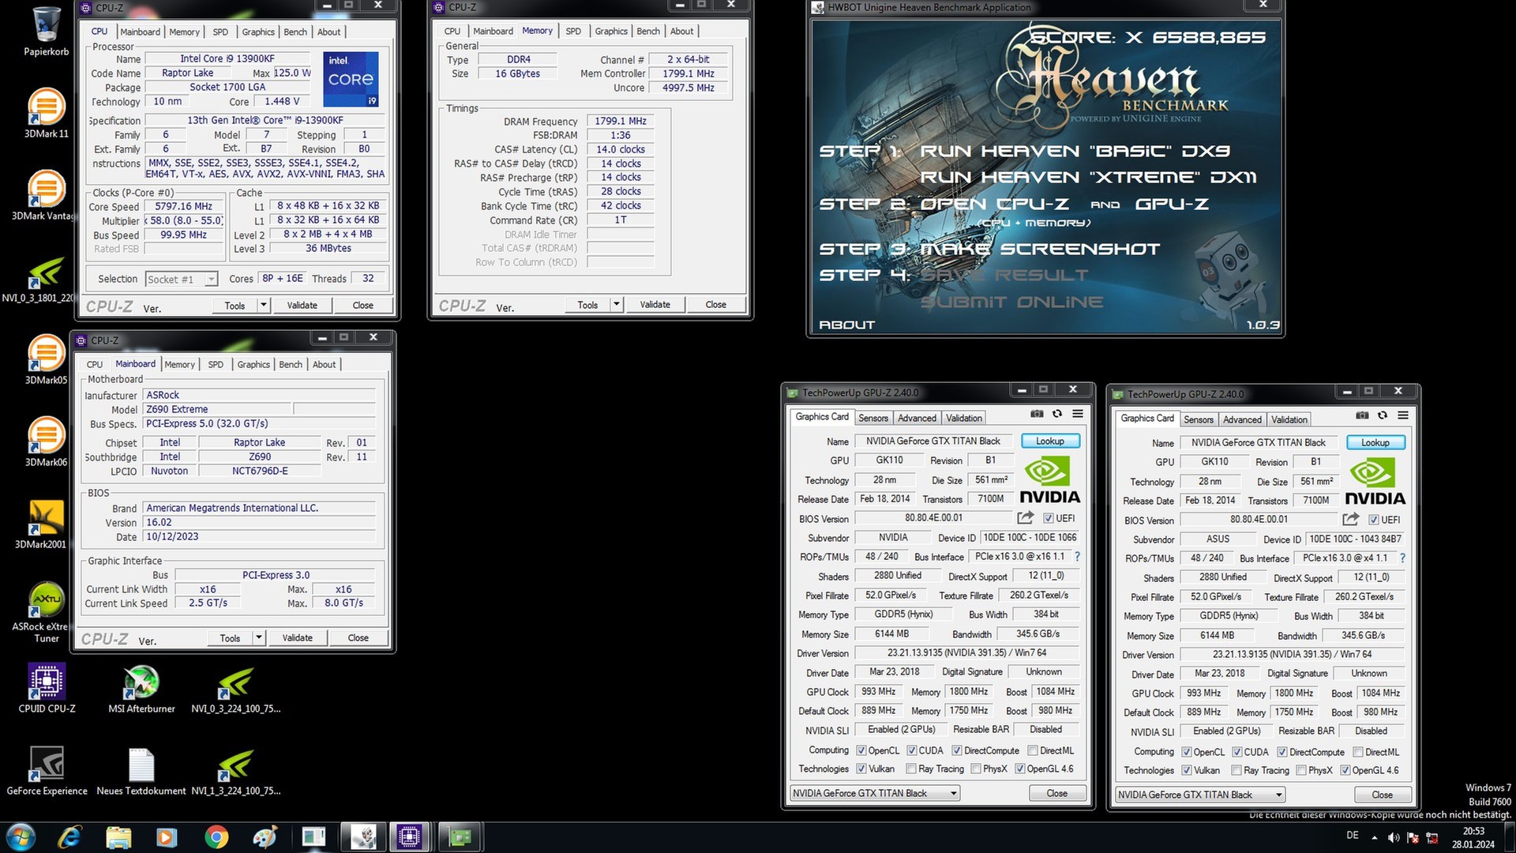Launch the 3DMark06 desktop icon

47,441
